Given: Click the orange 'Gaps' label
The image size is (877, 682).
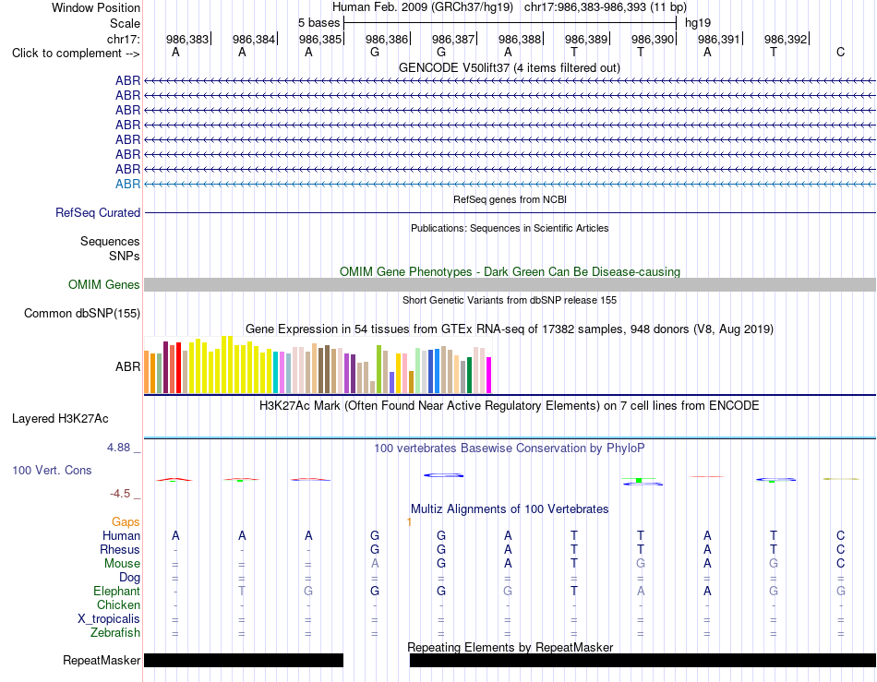Looking at the screenshot, I should tap(126, 521).
